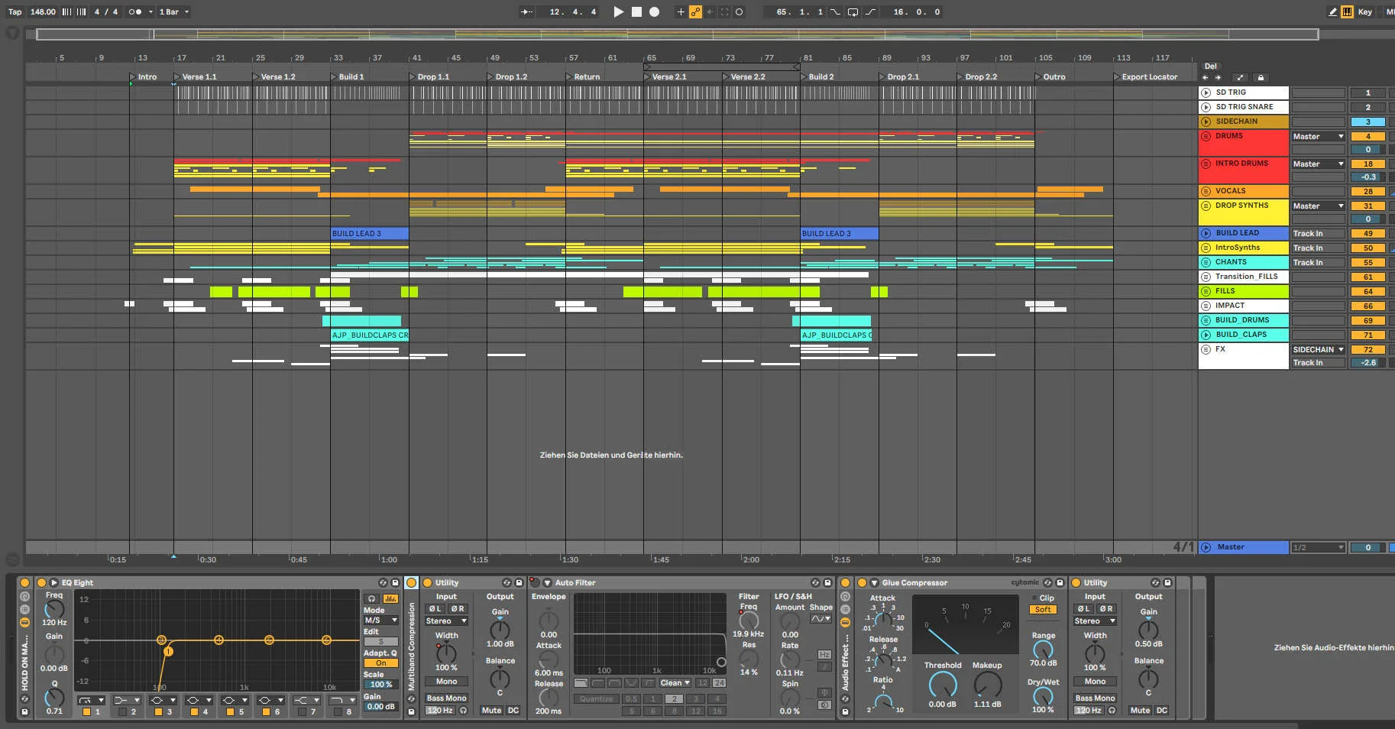Toggle FILLS track activator number 64
This screenshot has width=1395, height=729.
pyautogui.click(x=1367, y=292)
